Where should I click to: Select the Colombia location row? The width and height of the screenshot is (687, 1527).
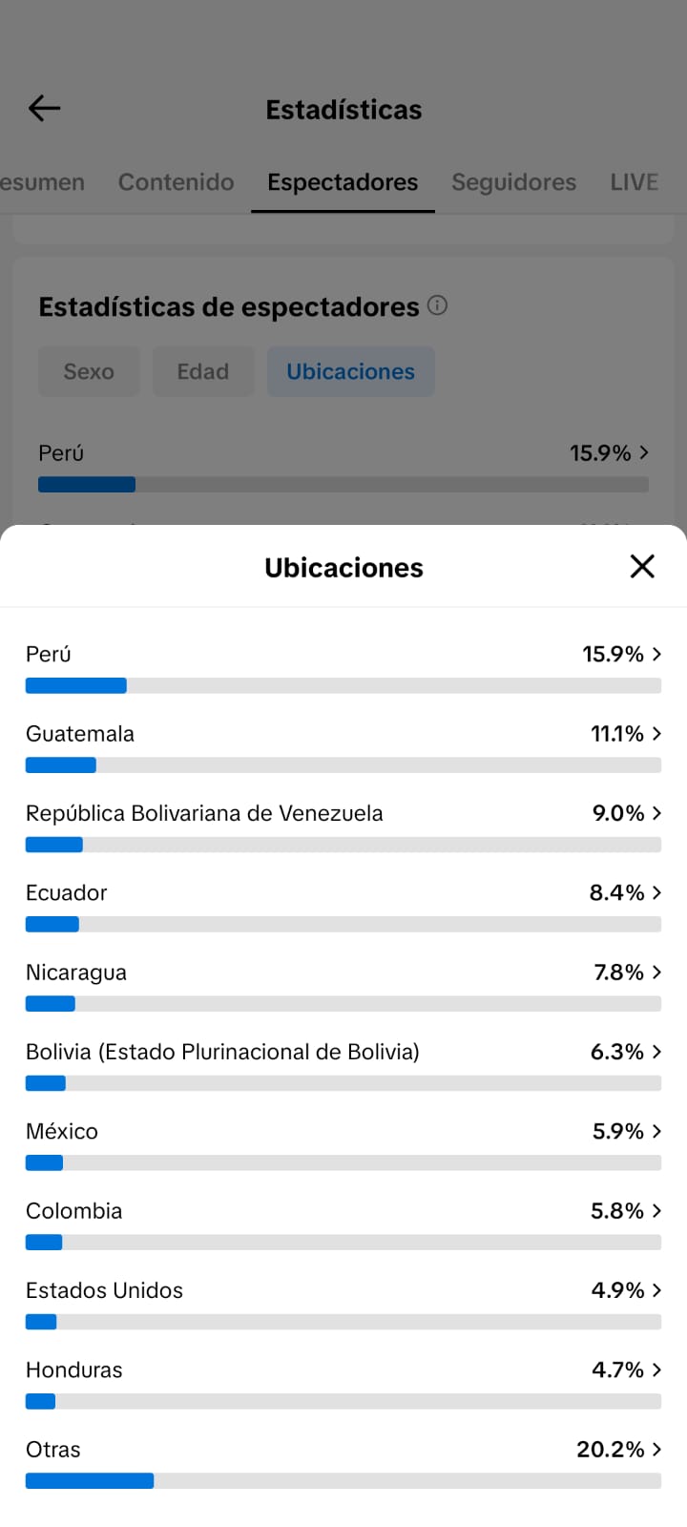point(343,1224)
